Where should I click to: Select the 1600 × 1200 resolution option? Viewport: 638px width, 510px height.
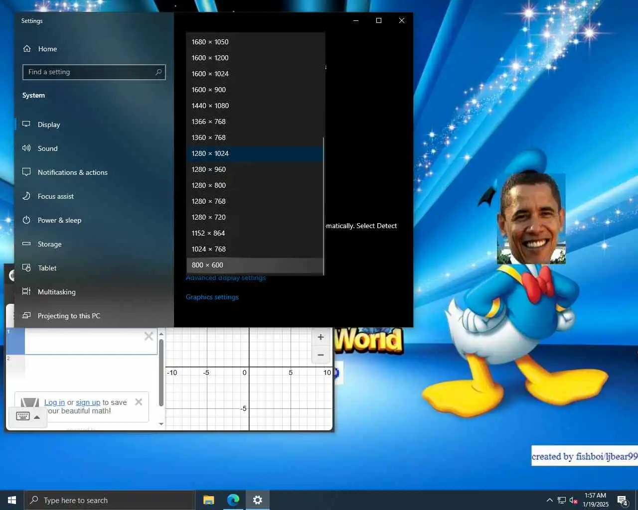(x=255, y=58)
